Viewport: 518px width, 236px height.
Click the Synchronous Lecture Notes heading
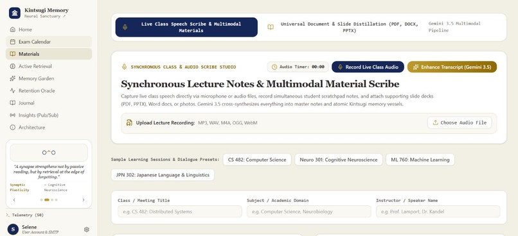pos(260,84)
